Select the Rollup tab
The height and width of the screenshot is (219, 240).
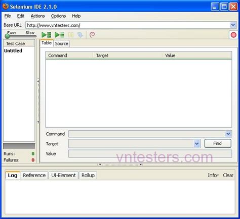point(88,175)
